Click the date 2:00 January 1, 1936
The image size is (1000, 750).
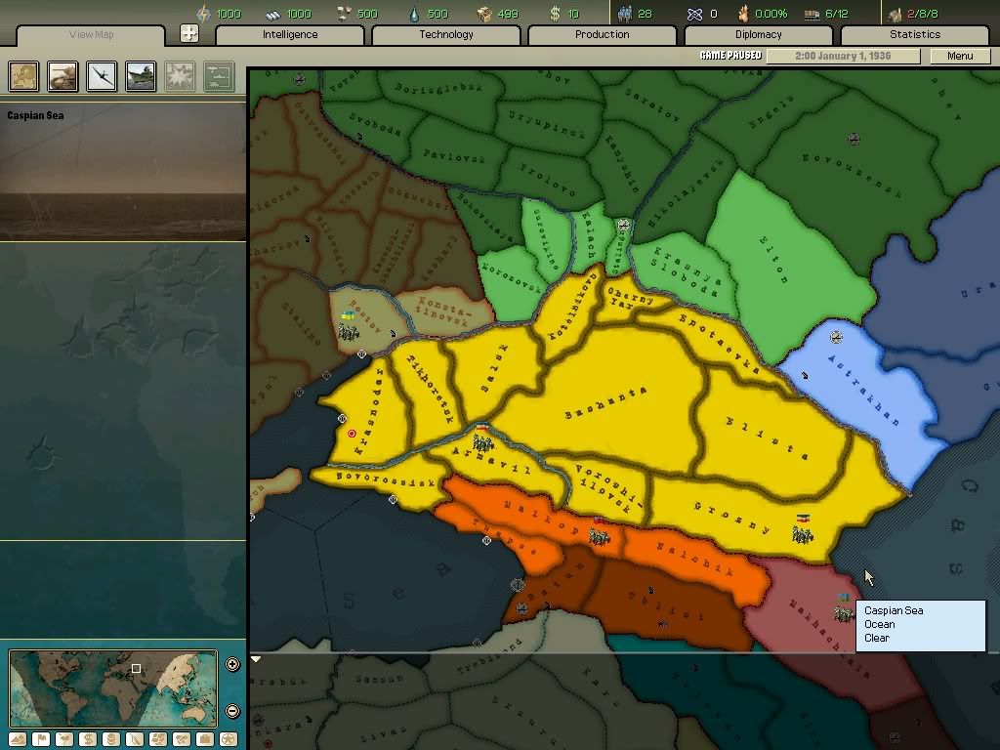[x=843, y=56]
